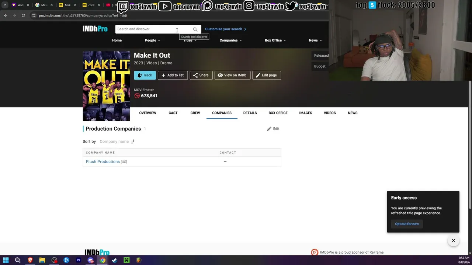Click the Make It Out poster thumbnail
The height and width of the screenshot is (265, 472).
(x=106, y=86)
